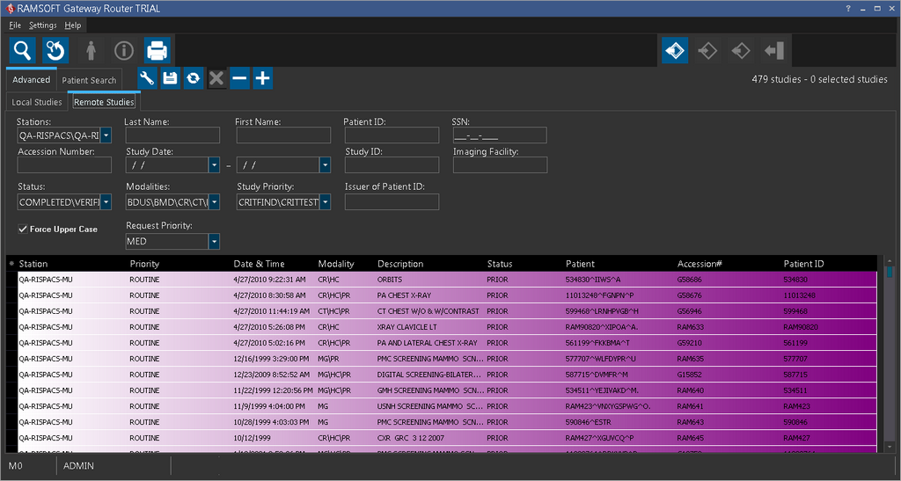Sort by the Date & Time column header
The image size is (901, 481).
tap(259, 264)
